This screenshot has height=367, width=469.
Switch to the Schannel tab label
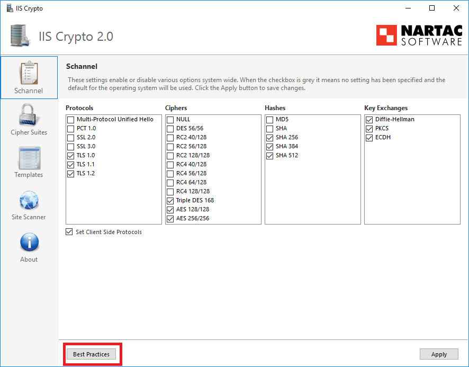coord(29,91)
